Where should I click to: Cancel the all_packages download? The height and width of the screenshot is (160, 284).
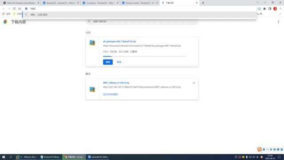(x=119, y=62)
